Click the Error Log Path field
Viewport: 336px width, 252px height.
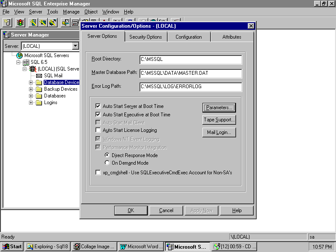coord(191,87)
